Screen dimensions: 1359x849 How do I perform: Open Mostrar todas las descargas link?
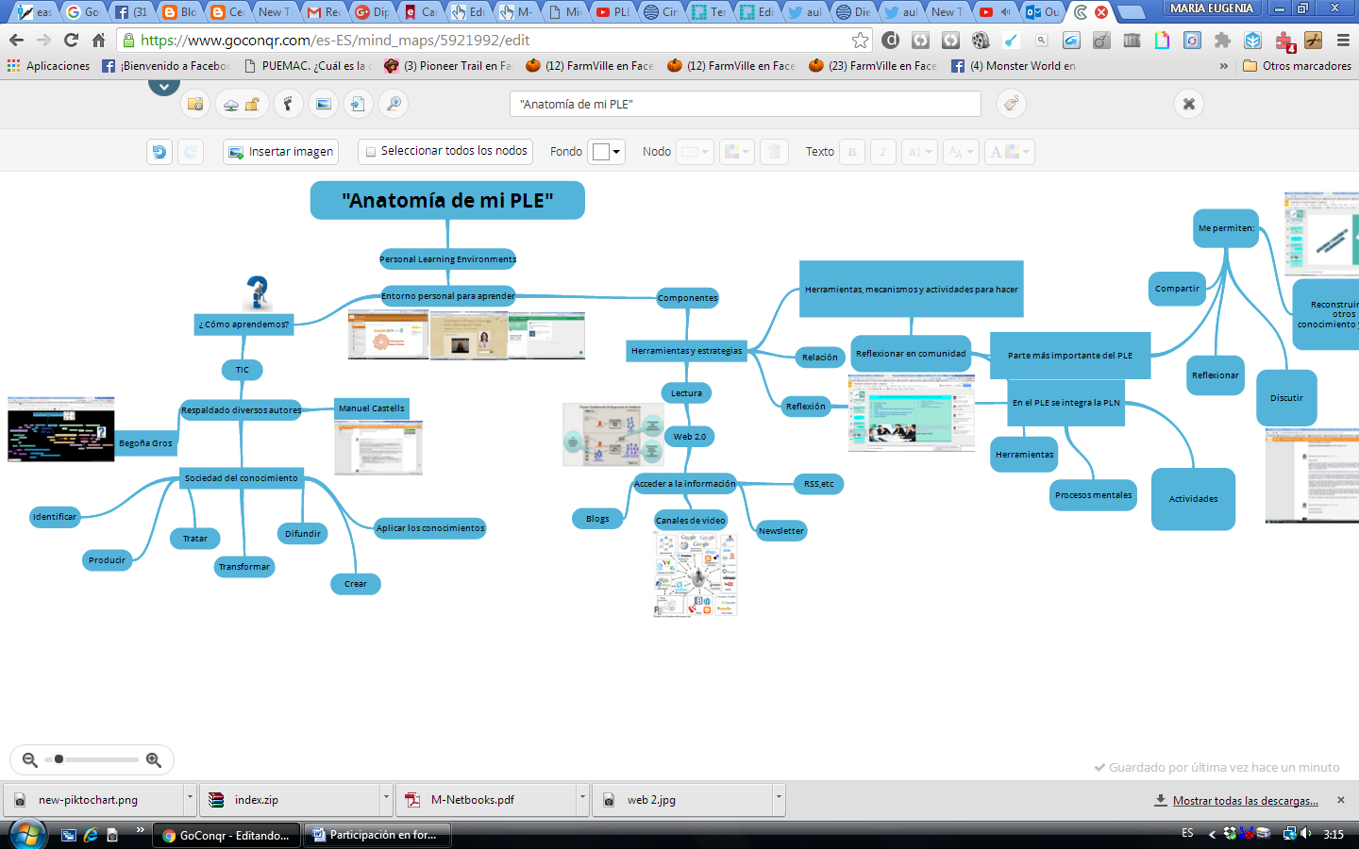1245,800
